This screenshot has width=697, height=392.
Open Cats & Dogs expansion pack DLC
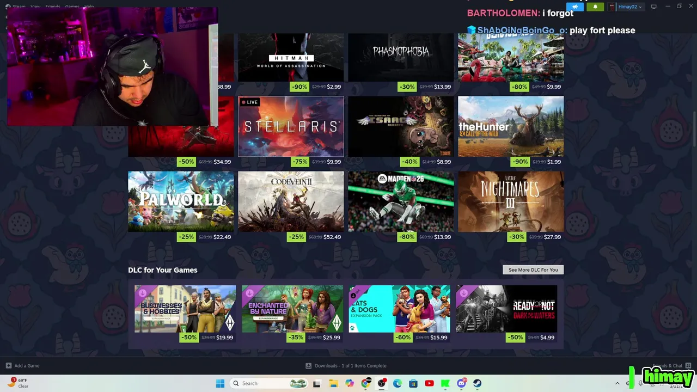[x=400, y=309]
